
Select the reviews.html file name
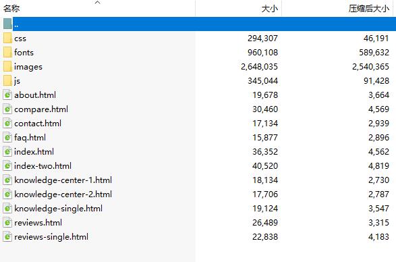click(38, 223)
